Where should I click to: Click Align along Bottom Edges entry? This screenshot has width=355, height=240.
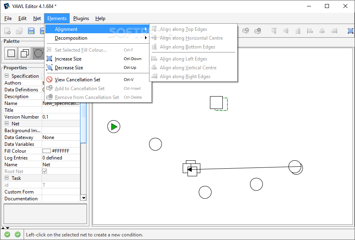click(194, 46)
